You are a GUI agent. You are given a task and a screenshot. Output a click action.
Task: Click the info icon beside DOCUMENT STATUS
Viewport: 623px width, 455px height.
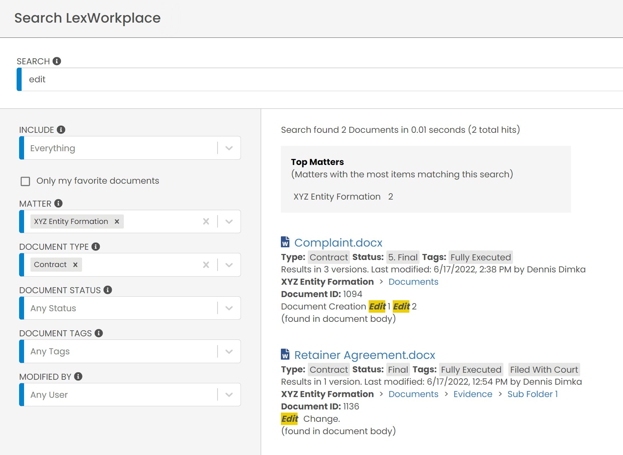click(x=108, y=290)
